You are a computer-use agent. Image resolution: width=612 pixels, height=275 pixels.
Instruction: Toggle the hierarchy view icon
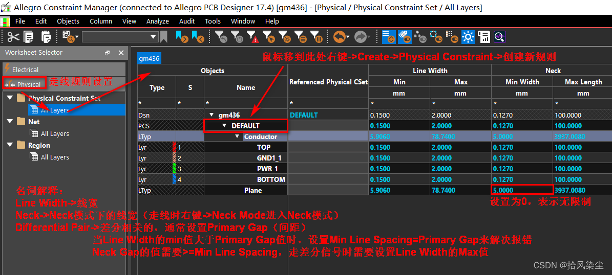click(x=420, y=37)
